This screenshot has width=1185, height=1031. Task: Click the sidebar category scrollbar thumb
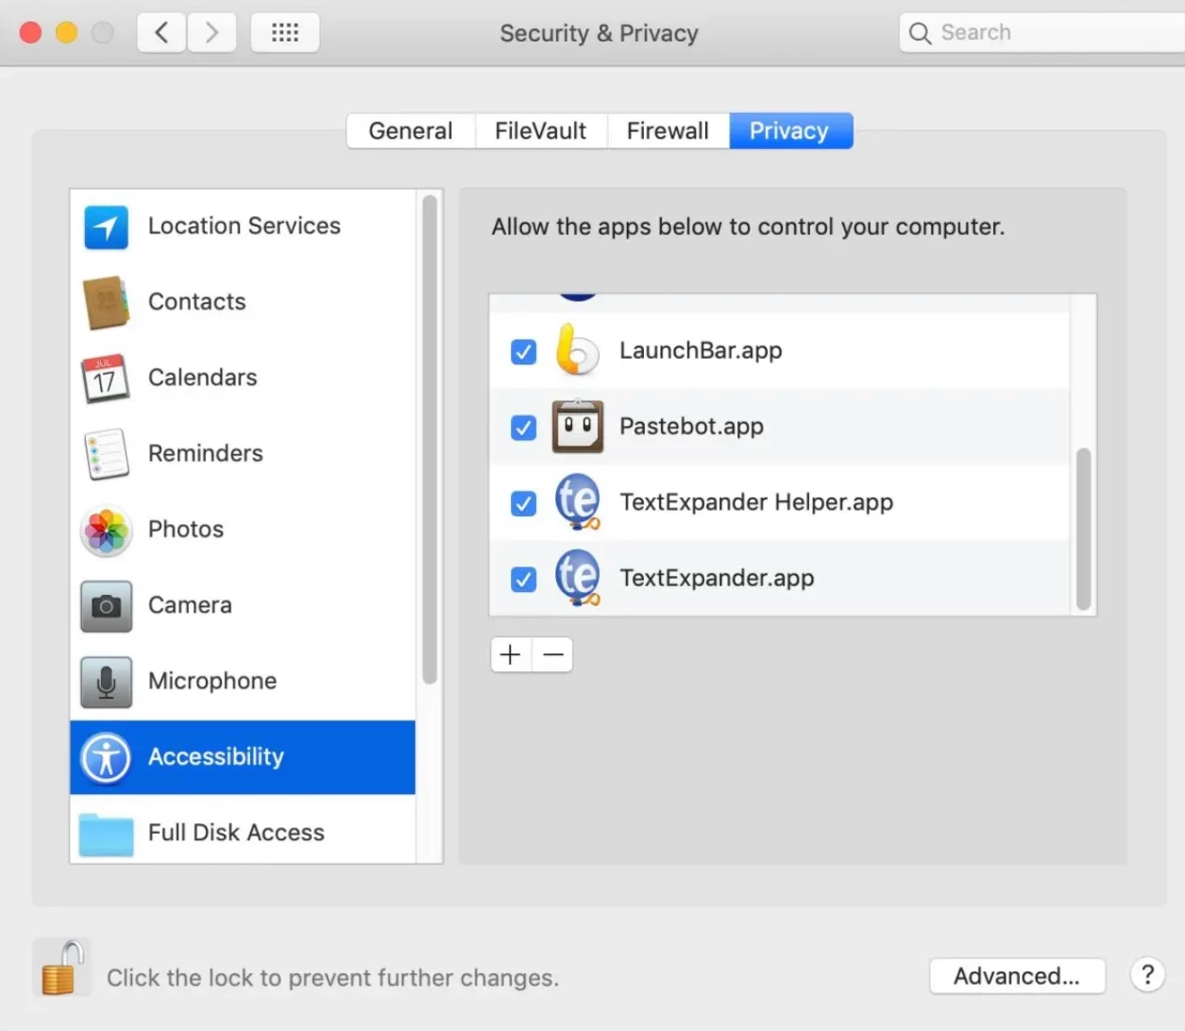(430, 439)
